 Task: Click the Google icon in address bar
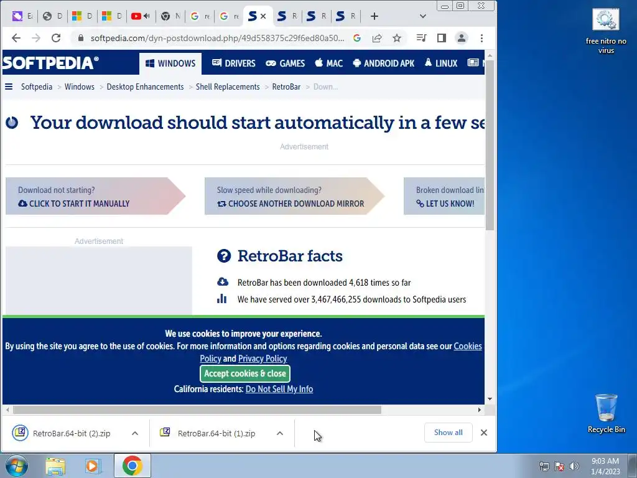point(357,38)
